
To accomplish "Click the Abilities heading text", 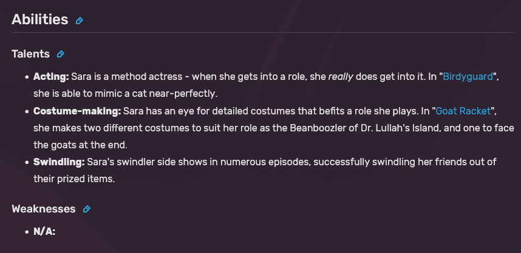I will tap(40, 19).
